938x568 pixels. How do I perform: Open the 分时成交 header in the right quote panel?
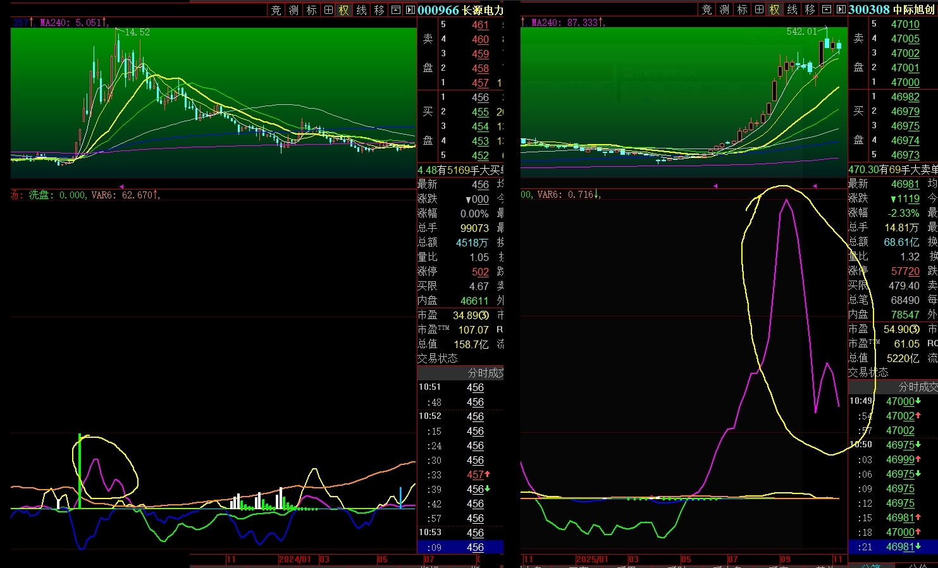point(917,387)
